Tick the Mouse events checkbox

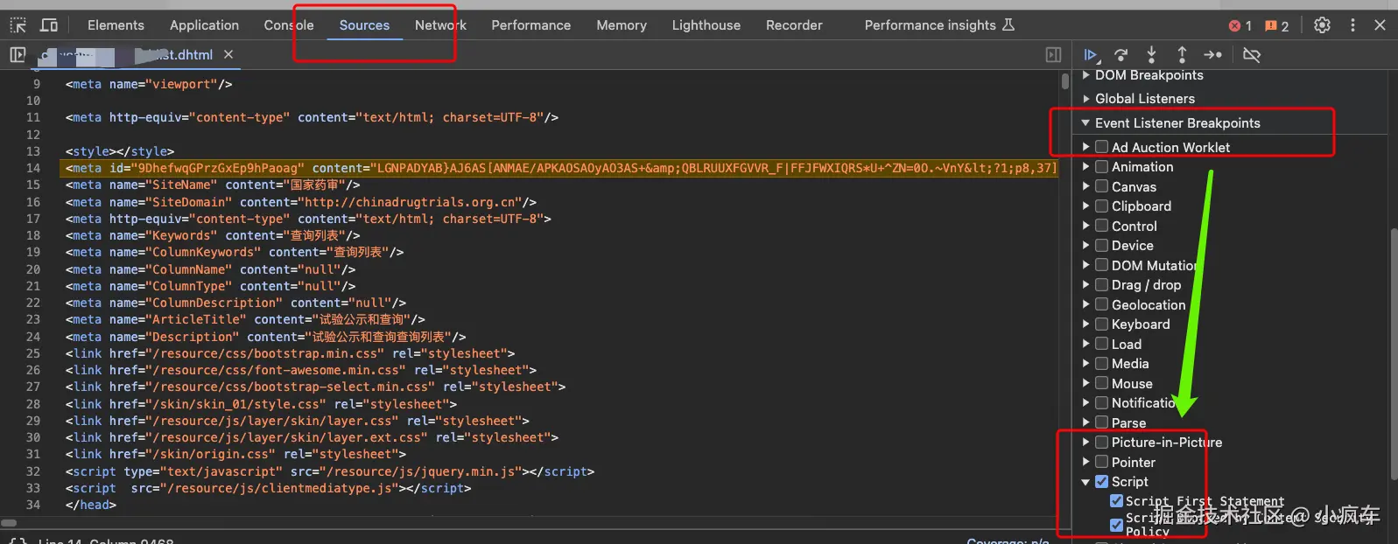1102,383
